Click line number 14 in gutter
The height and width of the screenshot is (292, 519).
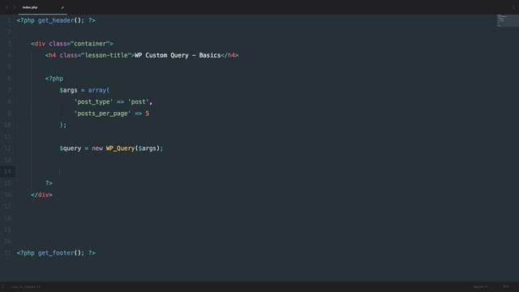coord(7,171)
